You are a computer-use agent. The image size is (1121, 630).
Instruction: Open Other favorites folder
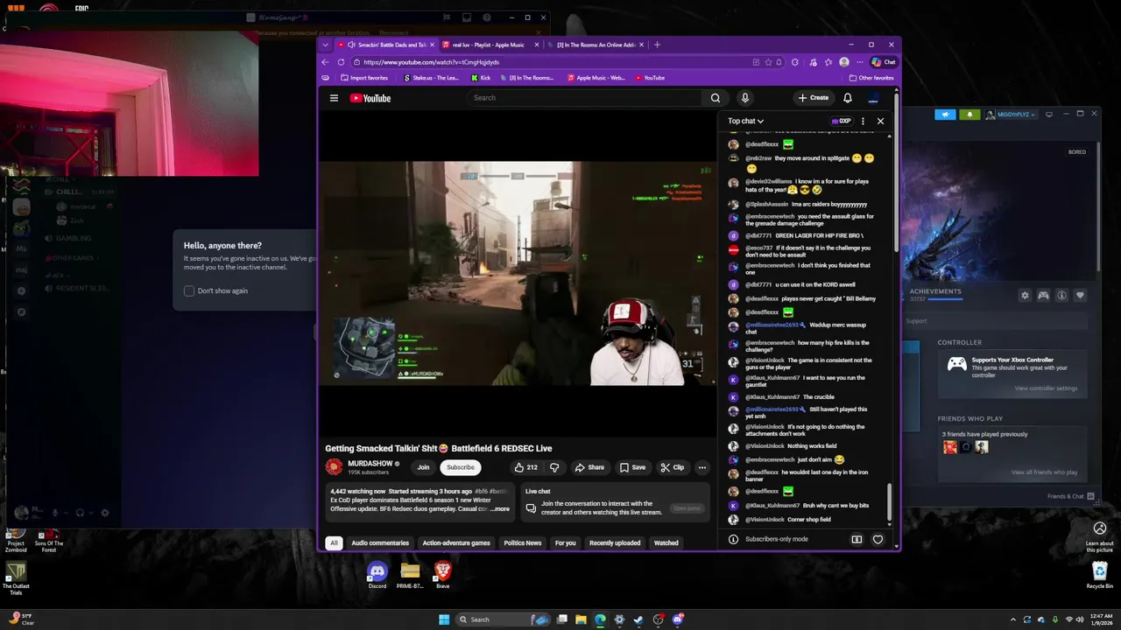click(x=871, y=78)
